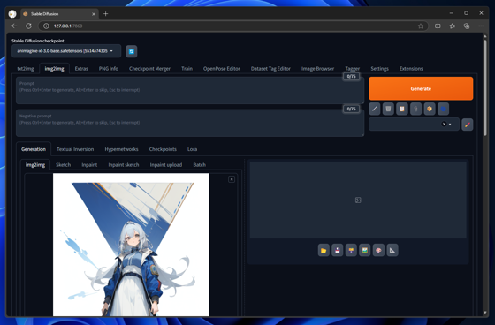Click the site information icon in the address bar
Image resolution: width=495 pixels, height=325 pixels.
pyautogui.click(x=46, y=26)
